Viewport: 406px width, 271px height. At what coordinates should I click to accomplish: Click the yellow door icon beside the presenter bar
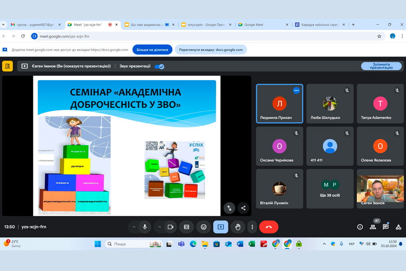(8, 66)
